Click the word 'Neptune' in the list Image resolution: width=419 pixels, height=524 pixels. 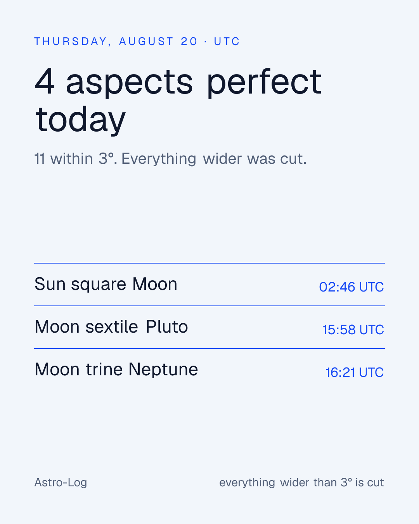pos(163,370)
